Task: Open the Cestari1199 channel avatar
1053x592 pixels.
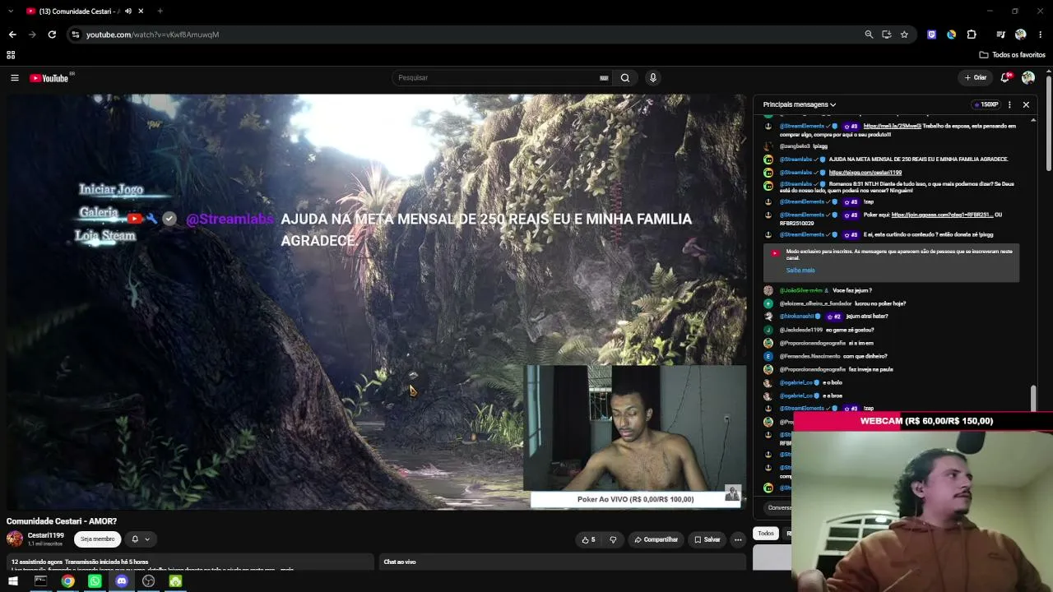Action: [15, 539]
